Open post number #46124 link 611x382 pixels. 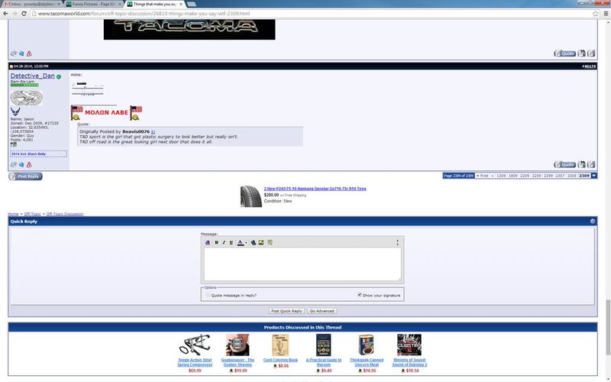coord(589,66)
